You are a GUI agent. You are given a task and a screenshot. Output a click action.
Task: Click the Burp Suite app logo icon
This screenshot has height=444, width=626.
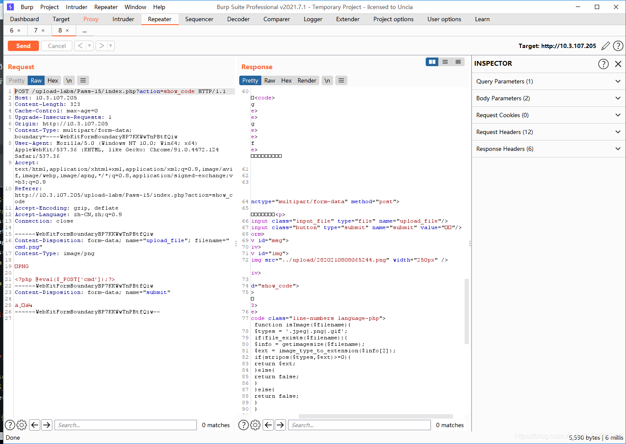click(11, 7)
